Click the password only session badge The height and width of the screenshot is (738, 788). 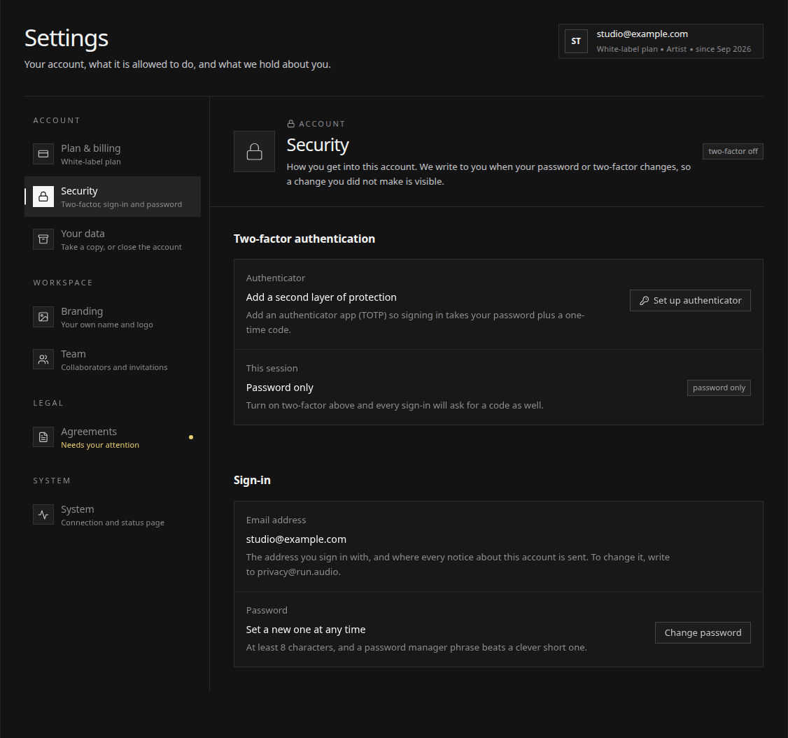pos(719,388)
